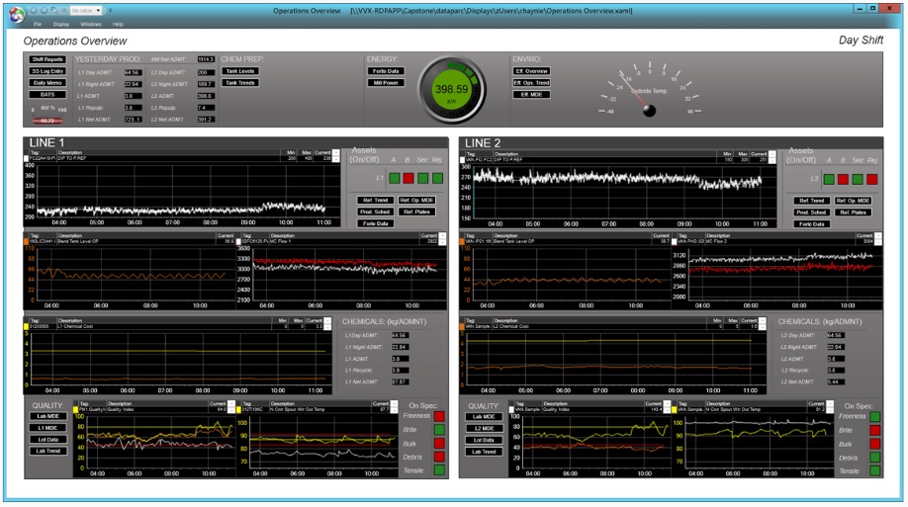Click the forward navigation arrow in title toolbar

coord(44,11)
